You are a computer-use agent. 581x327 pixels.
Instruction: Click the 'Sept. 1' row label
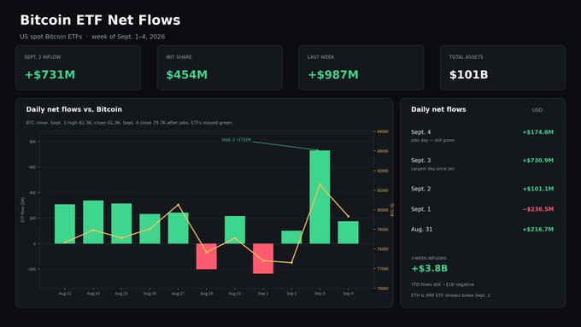click(x=421, y=209)
